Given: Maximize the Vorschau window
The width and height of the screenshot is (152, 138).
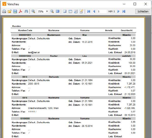Looking at the screenshot, I should (x=135, y=4).
